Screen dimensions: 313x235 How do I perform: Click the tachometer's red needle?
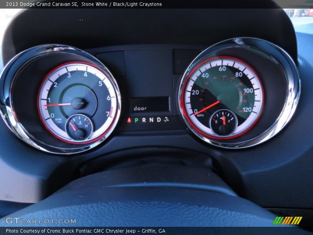click(58, 105)
